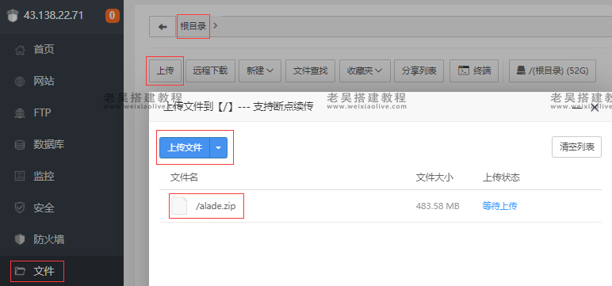Image resolution: width=612 pixels, height=286 pixels.
Task: Open the 数据库 database sidebar item
Action: pyautogui.click(x=62, y=144)
